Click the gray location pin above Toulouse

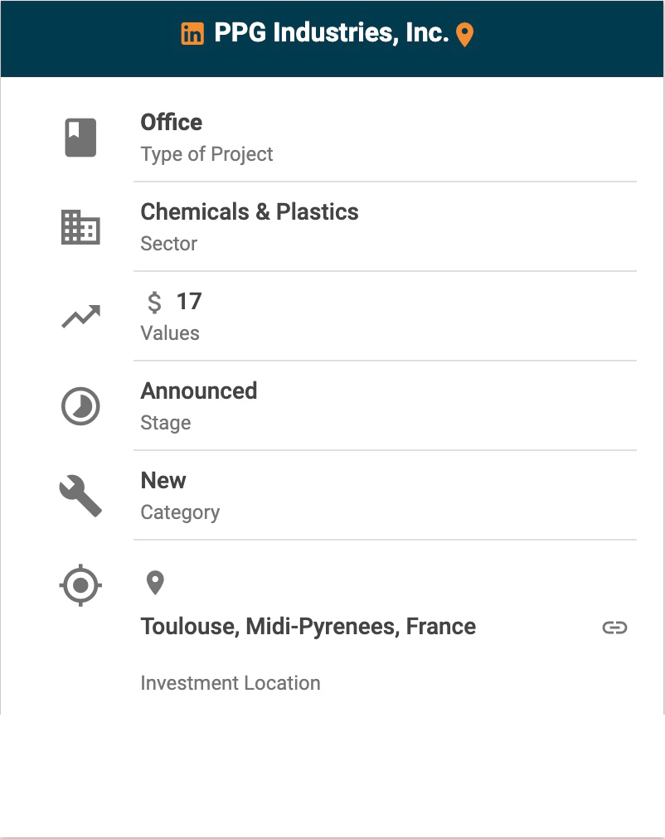coord(155,583)
